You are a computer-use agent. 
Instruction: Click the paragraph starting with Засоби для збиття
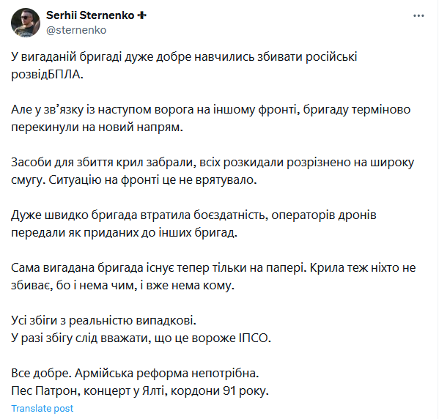point(213,171)
